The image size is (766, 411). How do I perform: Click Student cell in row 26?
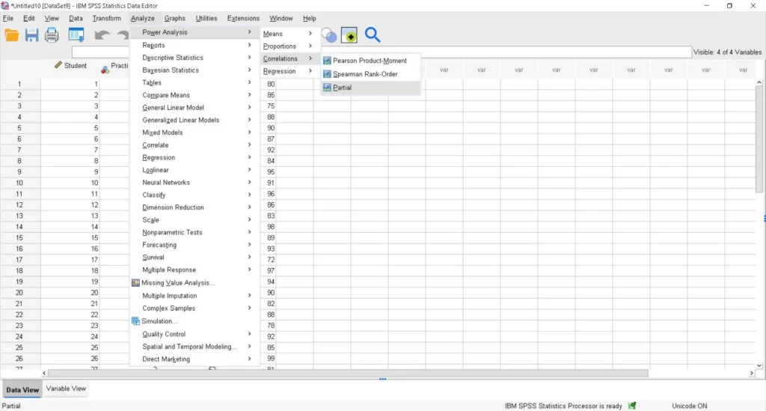click(x=70, y=359)
